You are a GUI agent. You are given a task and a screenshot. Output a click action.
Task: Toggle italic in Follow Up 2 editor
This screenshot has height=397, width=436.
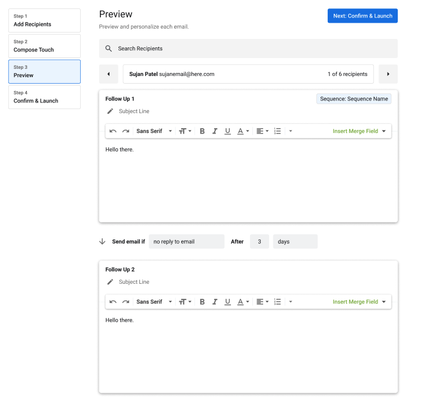point(215,302)
